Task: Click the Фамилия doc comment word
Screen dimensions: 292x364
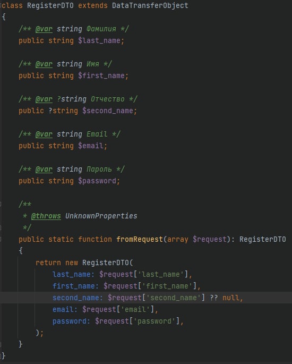Action: [x=101, y=29]
